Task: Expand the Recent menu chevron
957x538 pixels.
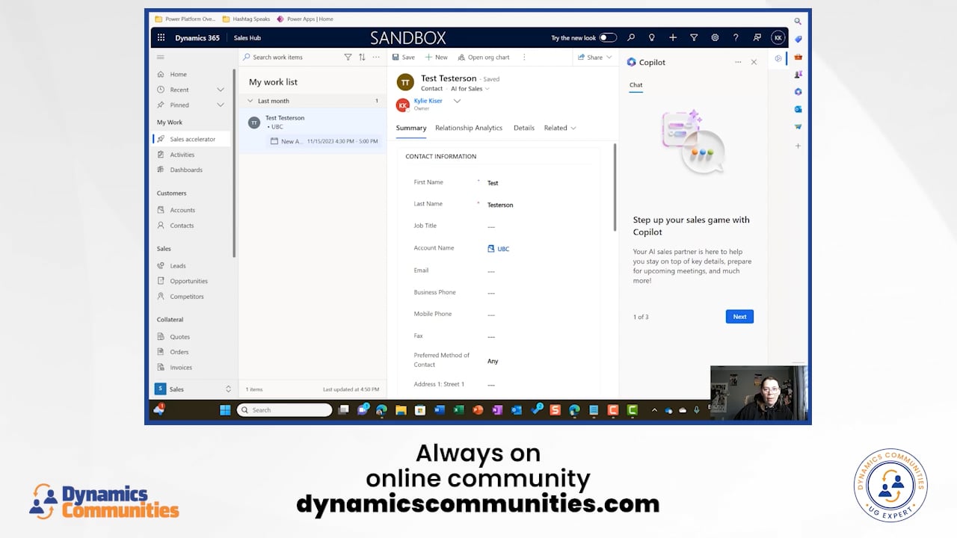Action: tap(221, 90)
